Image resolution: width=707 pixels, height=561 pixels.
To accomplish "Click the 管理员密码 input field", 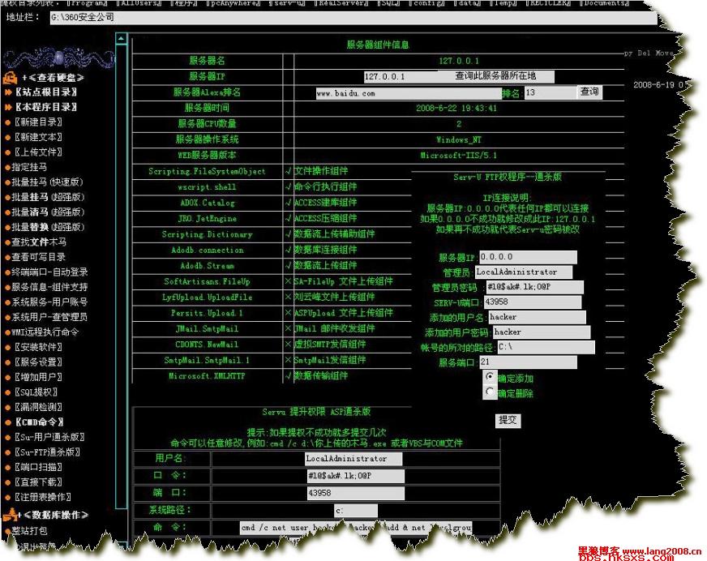I will [x=534, y=287].
